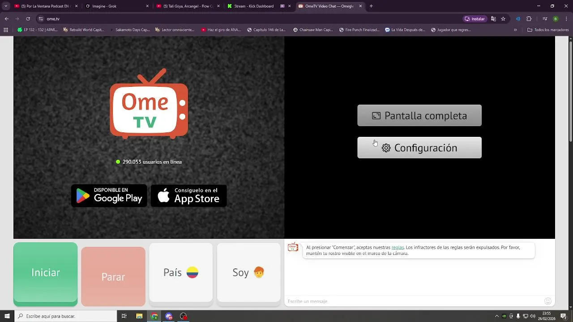Open Chrome three-dot menu
The width and height of the screenshot is (573, 322).
(566, 19)
